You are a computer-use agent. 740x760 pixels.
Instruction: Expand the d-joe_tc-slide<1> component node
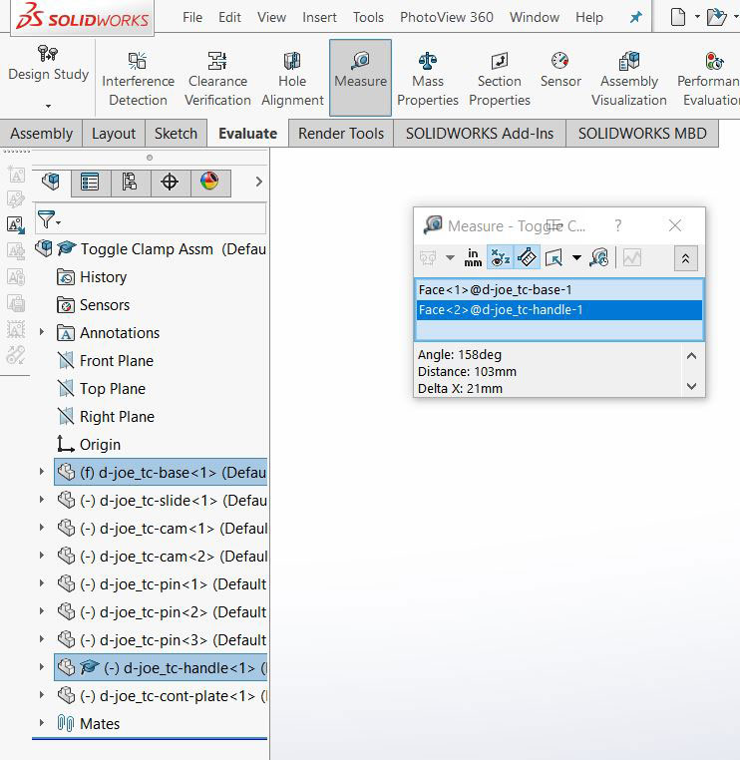point(41,500)
